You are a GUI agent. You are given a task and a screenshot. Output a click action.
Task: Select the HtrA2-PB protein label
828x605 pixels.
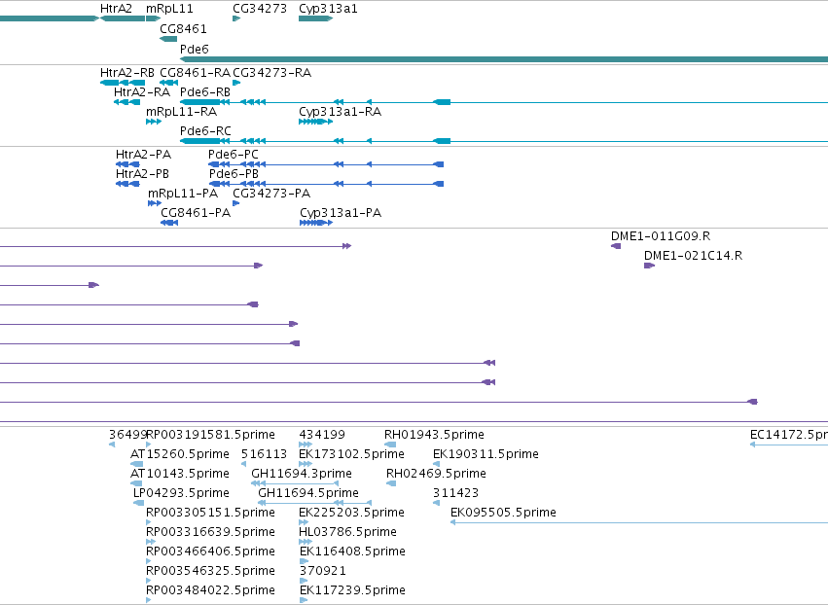143,174
